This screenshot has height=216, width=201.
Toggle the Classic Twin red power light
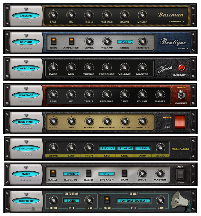181,68
